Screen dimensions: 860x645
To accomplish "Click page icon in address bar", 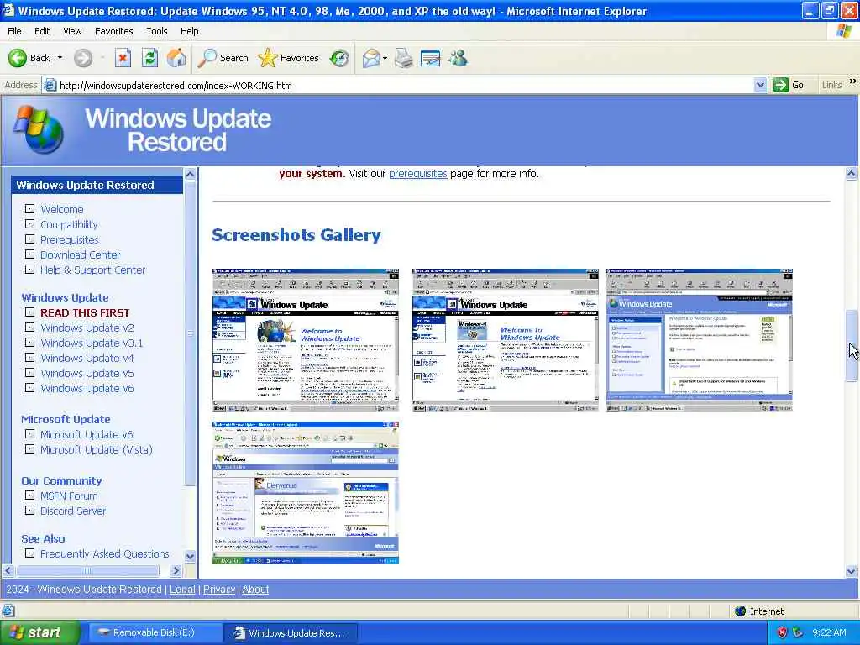I will click(50, 85).
